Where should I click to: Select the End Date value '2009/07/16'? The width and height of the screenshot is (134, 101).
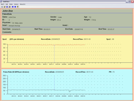click(x=79, y=29)
